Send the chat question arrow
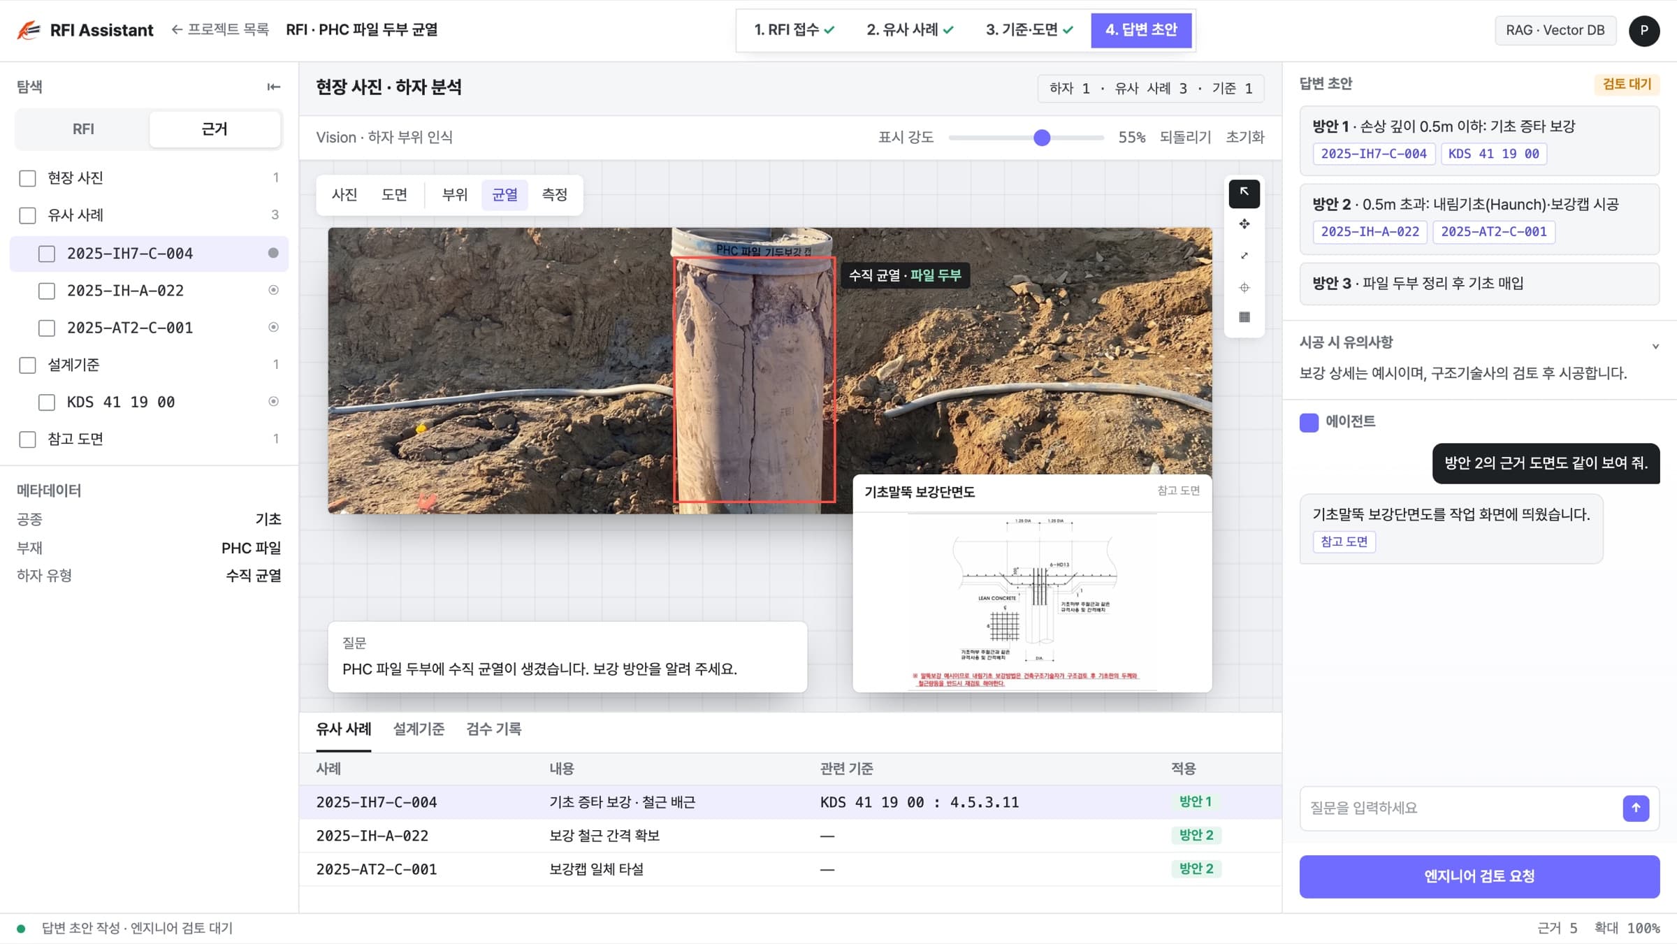 click(1635, 808)
